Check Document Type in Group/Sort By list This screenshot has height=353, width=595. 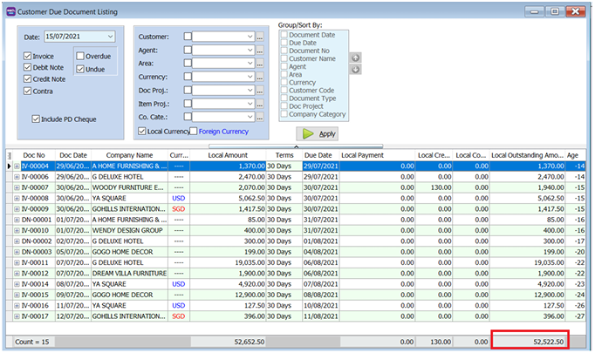284,98
